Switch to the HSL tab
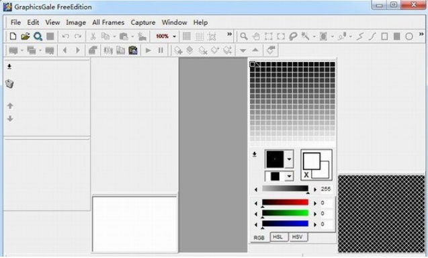Screen dimensions: 428x258 pyautogui.click(x=278, y=236)
